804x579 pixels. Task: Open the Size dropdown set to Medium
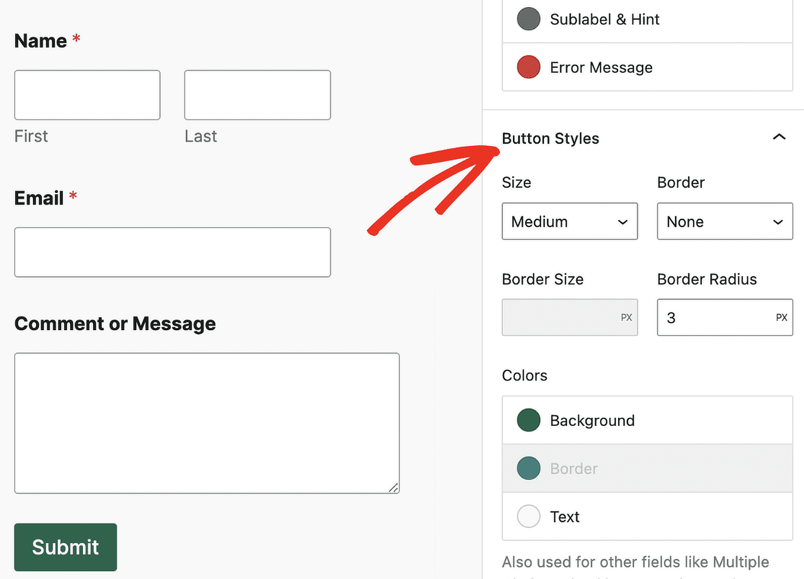tap(570, 221)
